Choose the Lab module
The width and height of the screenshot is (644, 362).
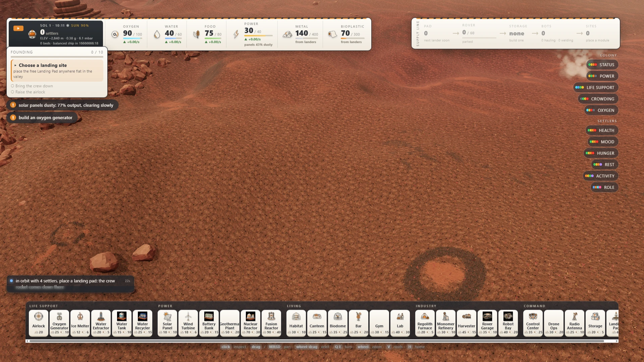400,323
